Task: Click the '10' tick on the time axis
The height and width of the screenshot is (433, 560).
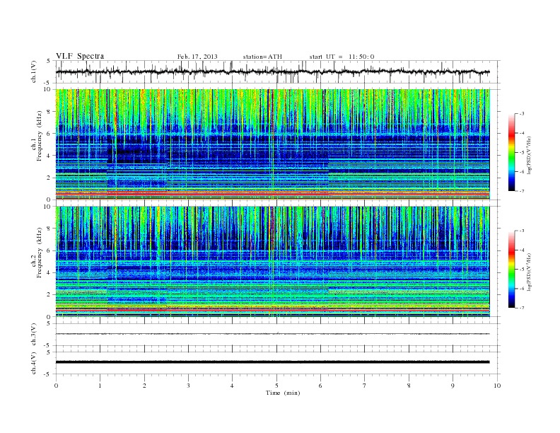Action: click(497, 386)
